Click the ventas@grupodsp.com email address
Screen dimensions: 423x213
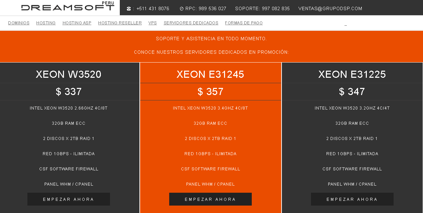point(330,9)
